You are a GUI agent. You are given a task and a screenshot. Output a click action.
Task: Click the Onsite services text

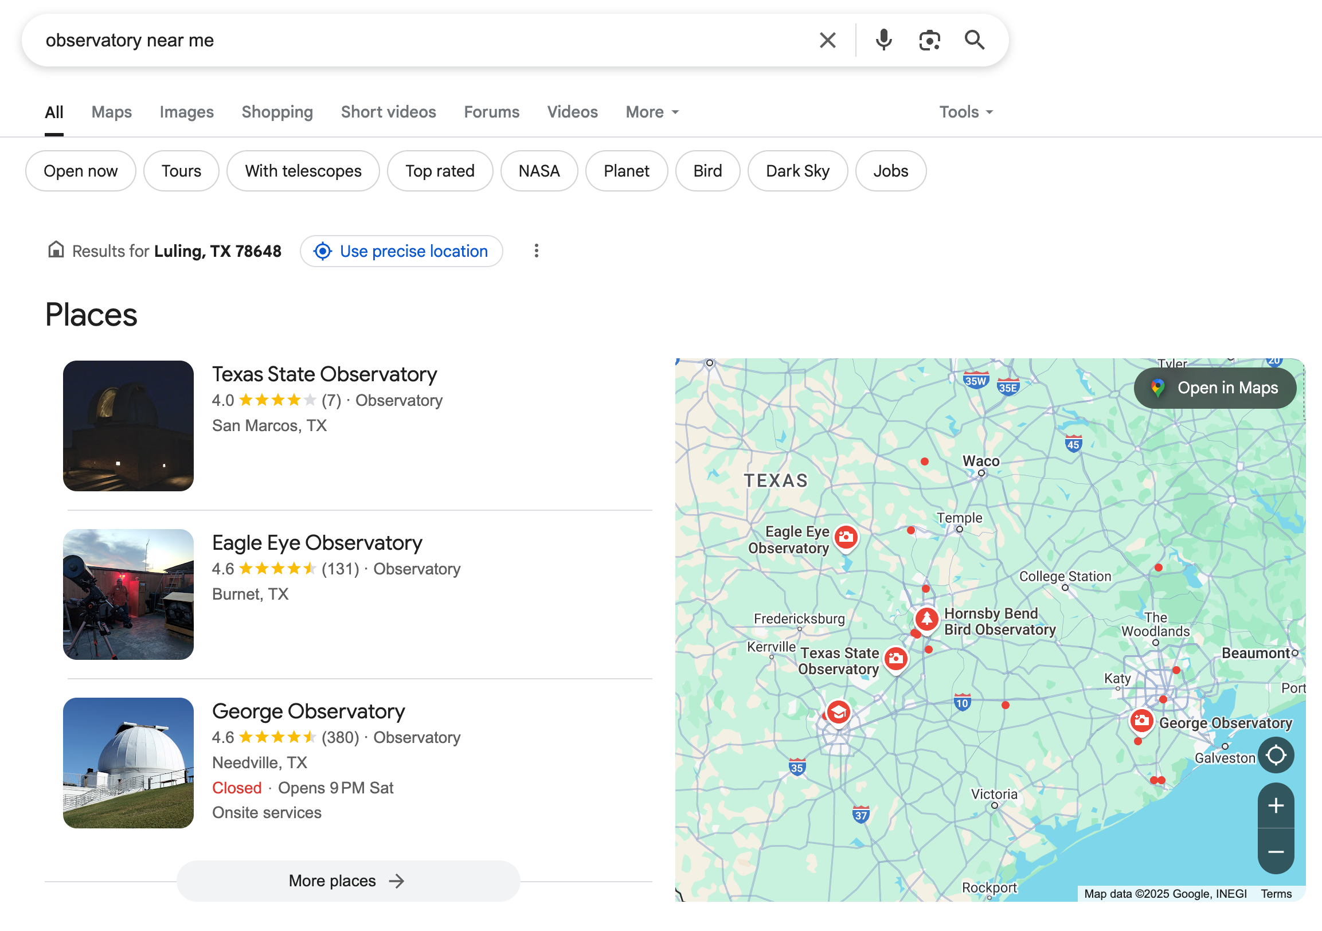click(x=267, y=812)
